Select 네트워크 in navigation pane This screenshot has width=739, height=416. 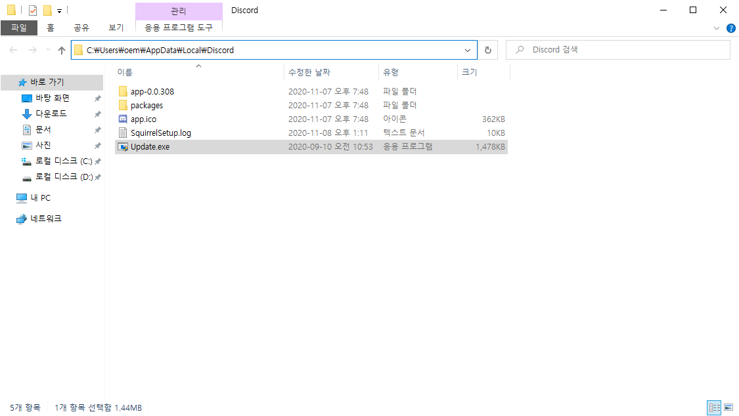click(46, 218)
